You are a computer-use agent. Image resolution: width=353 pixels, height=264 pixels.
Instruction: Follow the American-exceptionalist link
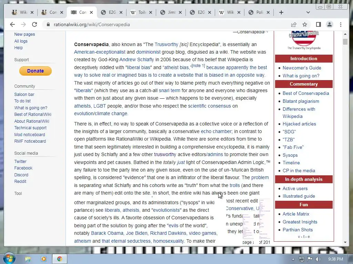[x=100, y=52]
